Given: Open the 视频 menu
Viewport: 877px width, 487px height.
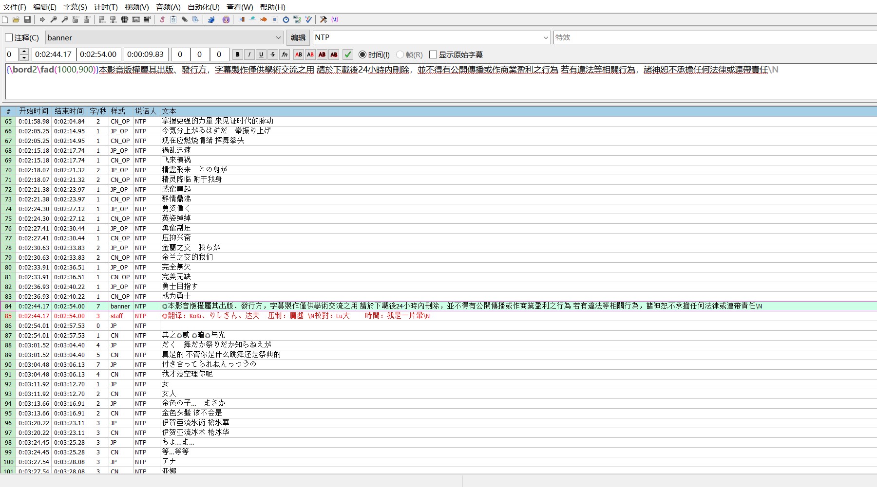Looking at the screenshot, I should click(136, 7).
